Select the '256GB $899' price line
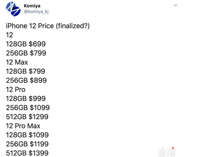The width and height of the screenshot is (198, 157). (26, 80)
